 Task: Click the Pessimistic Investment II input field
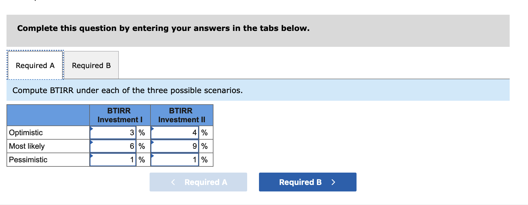pos(174,160)
